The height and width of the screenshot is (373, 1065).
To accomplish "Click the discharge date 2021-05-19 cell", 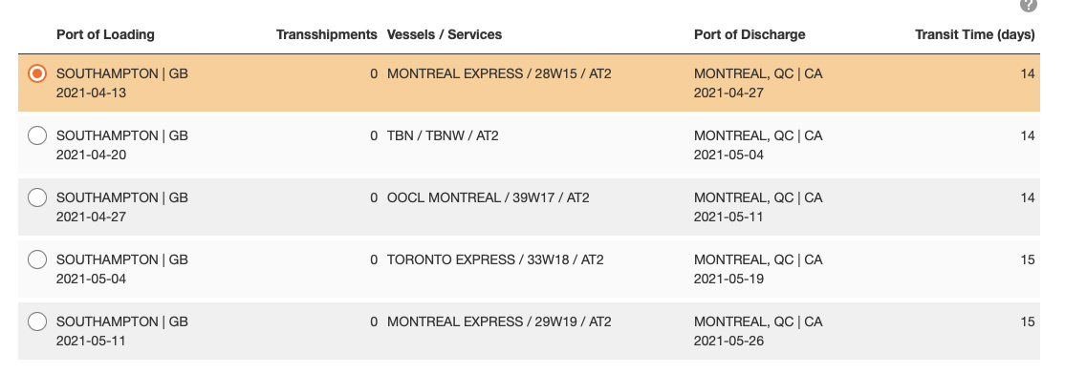I will (728, 279).
